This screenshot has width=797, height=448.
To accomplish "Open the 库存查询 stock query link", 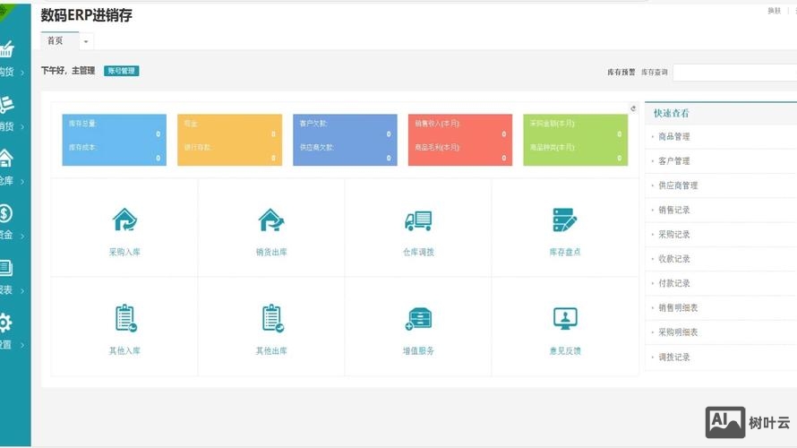I will pos(655,73).
